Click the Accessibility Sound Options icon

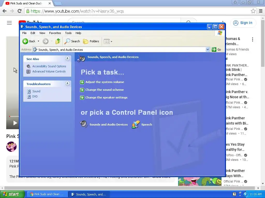[28, 66]
